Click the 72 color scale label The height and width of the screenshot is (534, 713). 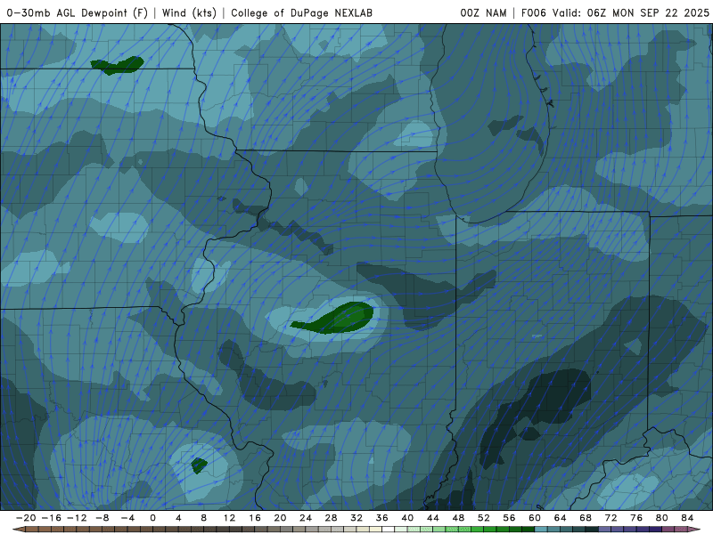click(611, 518)
